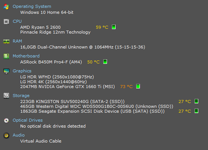Open the Motherboard section heading
The image size is (208, 150).
click(x=26, y=56)
